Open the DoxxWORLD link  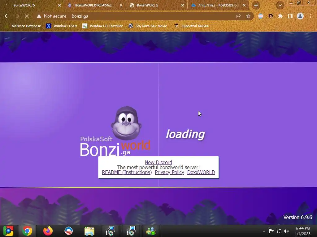coord(201,172)
